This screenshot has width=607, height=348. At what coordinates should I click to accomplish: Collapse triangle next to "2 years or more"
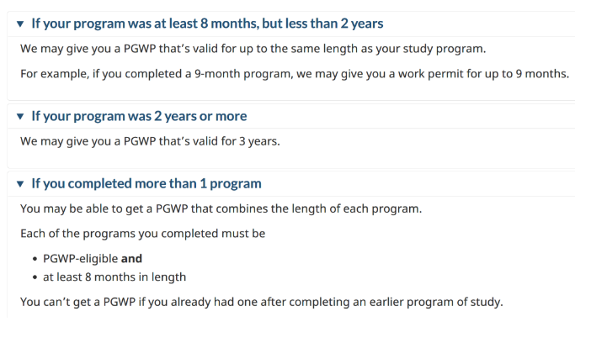(20, 116)
